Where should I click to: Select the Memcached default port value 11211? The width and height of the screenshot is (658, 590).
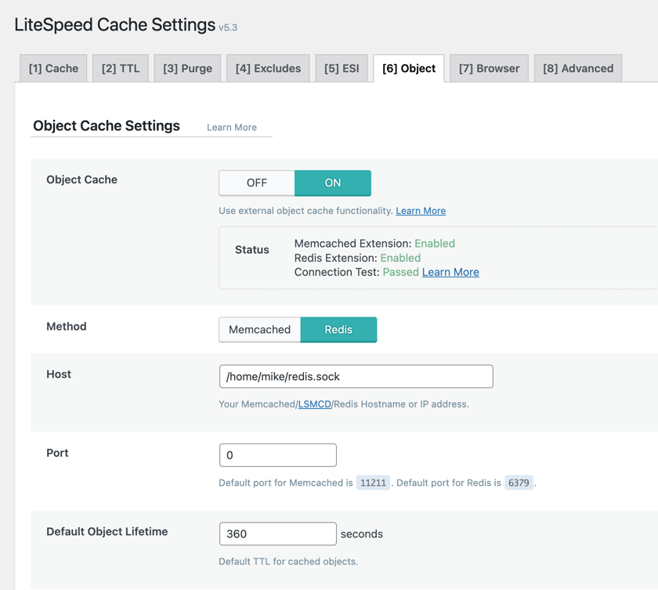point(373,483)
